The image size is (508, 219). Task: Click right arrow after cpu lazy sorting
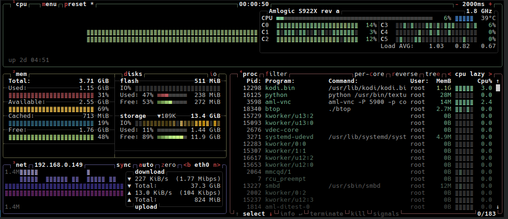tap(490, 74)
